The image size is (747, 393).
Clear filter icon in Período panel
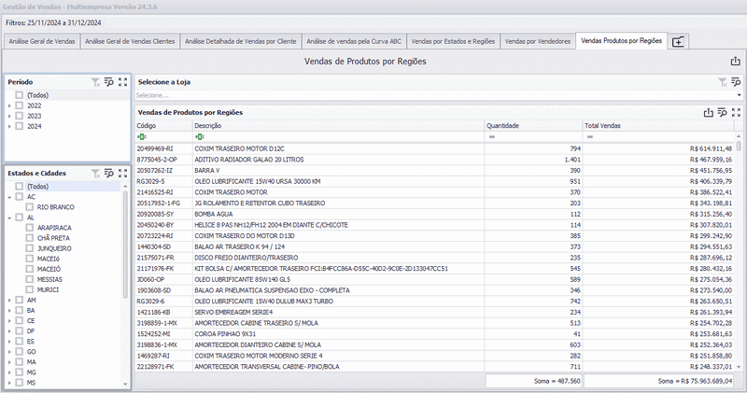[96, 82]
